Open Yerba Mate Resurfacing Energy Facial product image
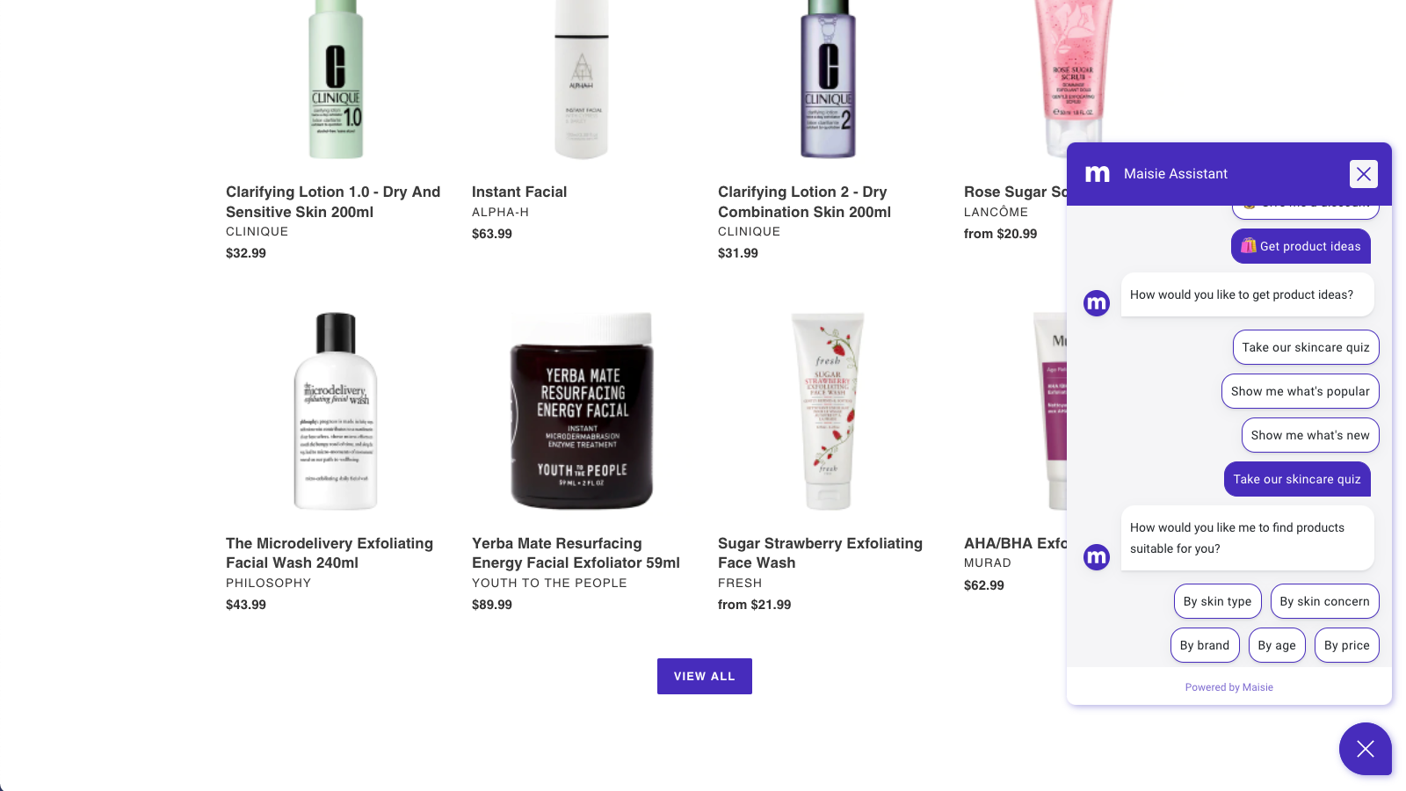1406x791 pixels. 582,410
